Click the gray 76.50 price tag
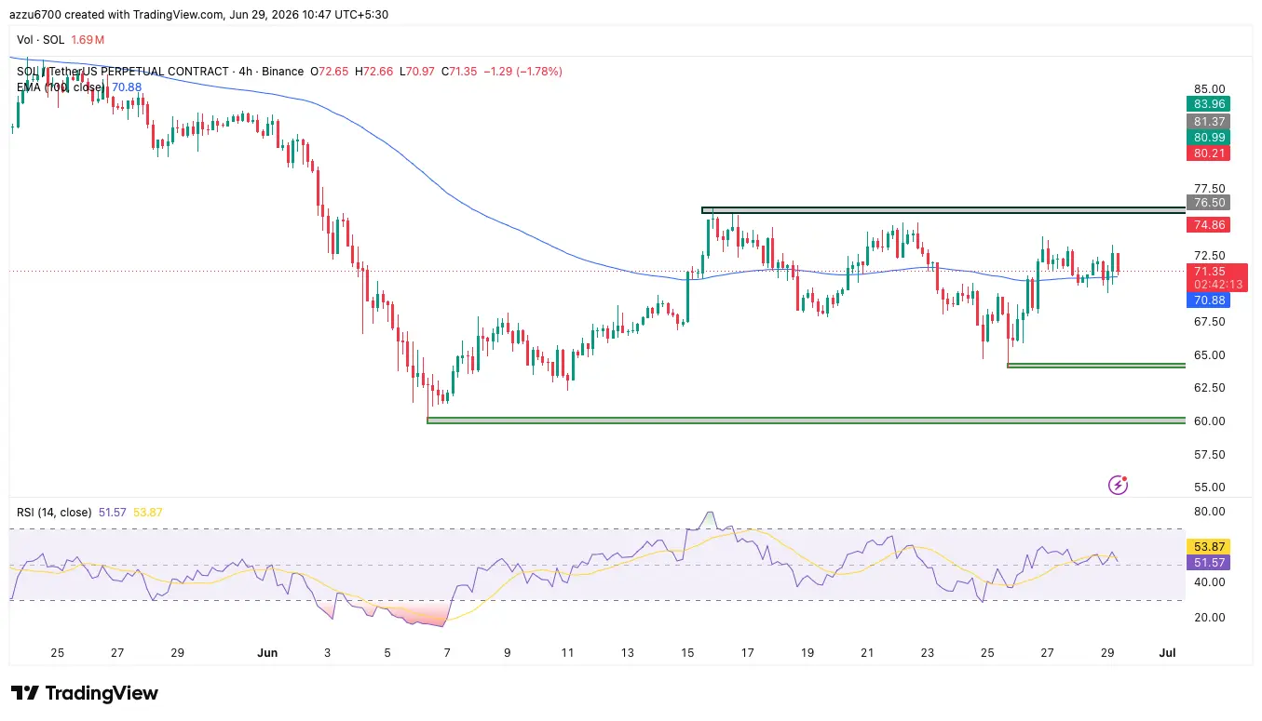 [1207, 203]
